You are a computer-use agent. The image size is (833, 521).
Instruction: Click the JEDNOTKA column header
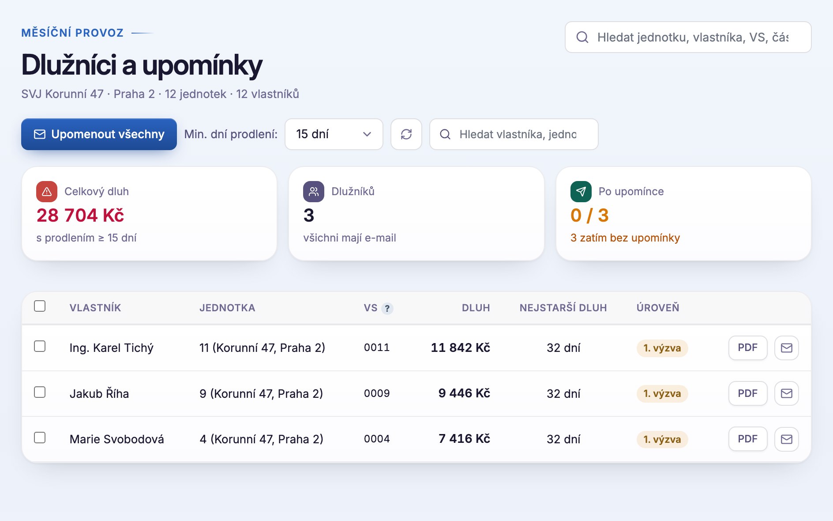[227, 308]
